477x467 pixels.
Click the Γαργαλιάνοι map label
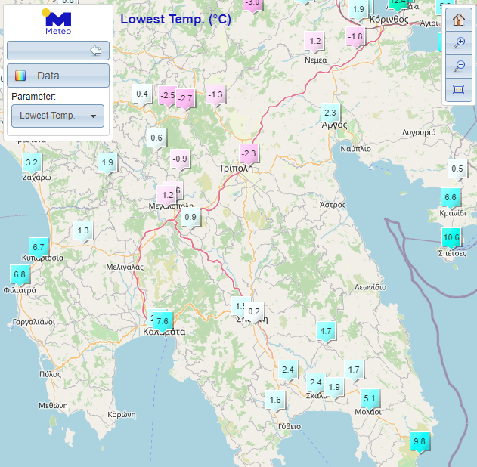(x=34, y=322)
